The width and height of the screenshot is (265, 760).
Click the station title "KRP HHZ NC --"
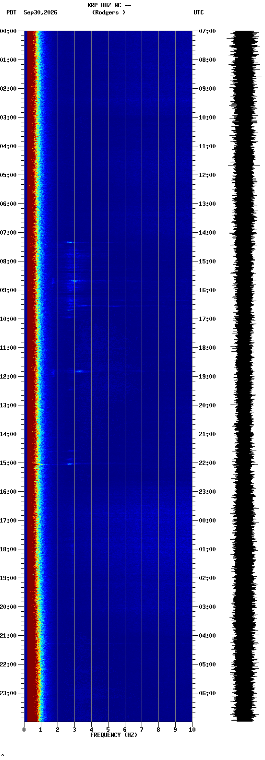[109, 5]
